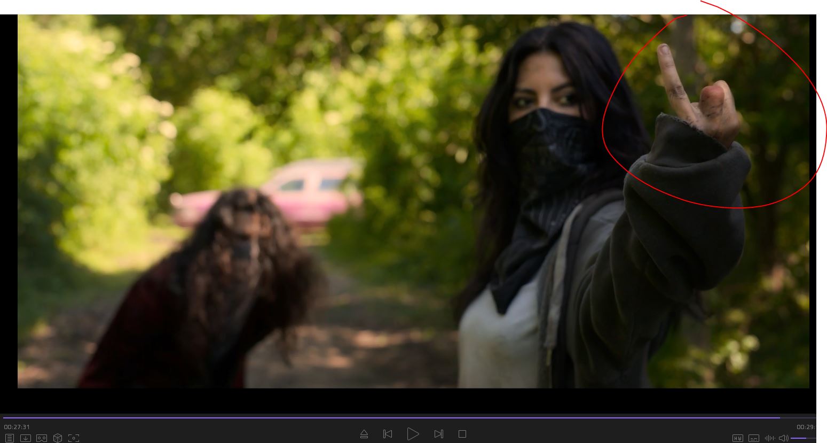
Task: Stop the video playback
Action: (x=462, y=434)
